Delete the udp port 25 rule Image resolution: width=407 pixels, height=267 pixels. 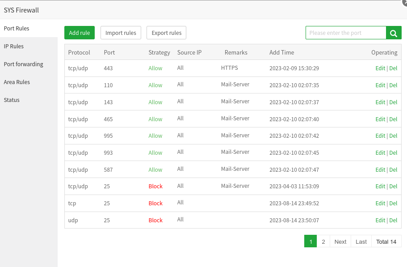pyautogui.click(x=393, y=220)
